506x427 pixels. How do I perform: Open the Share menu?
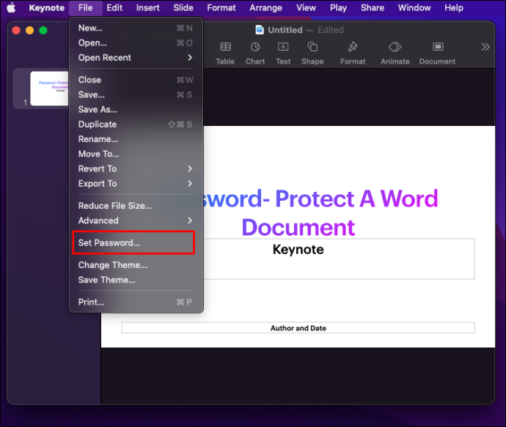373,8
